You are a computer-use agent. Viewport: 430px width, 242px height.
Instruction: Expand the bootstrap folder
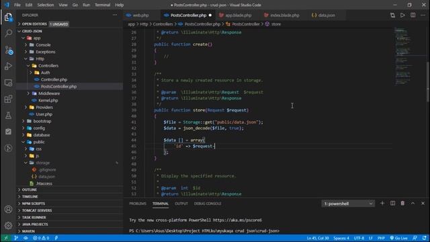[x=24, y=121]
